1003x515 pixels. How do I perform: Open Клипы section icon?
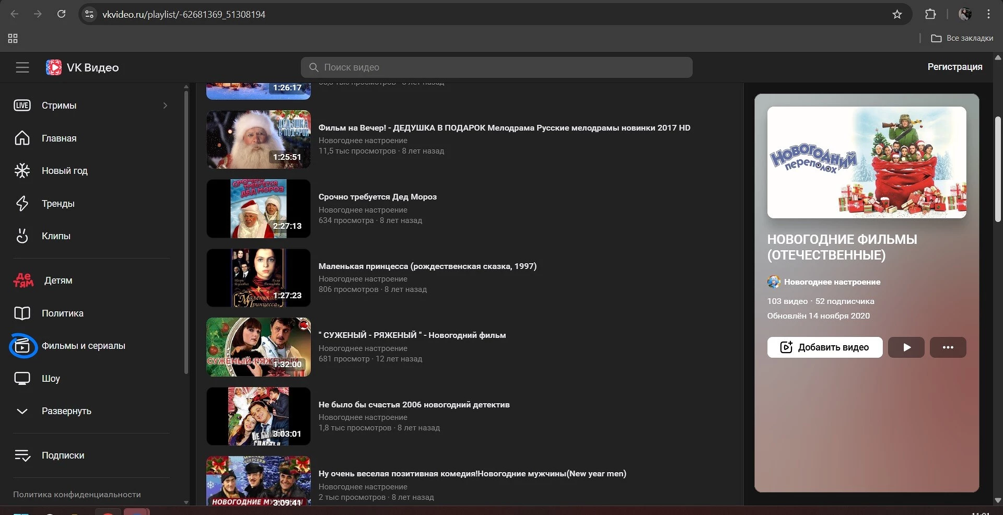pos(22,236)
